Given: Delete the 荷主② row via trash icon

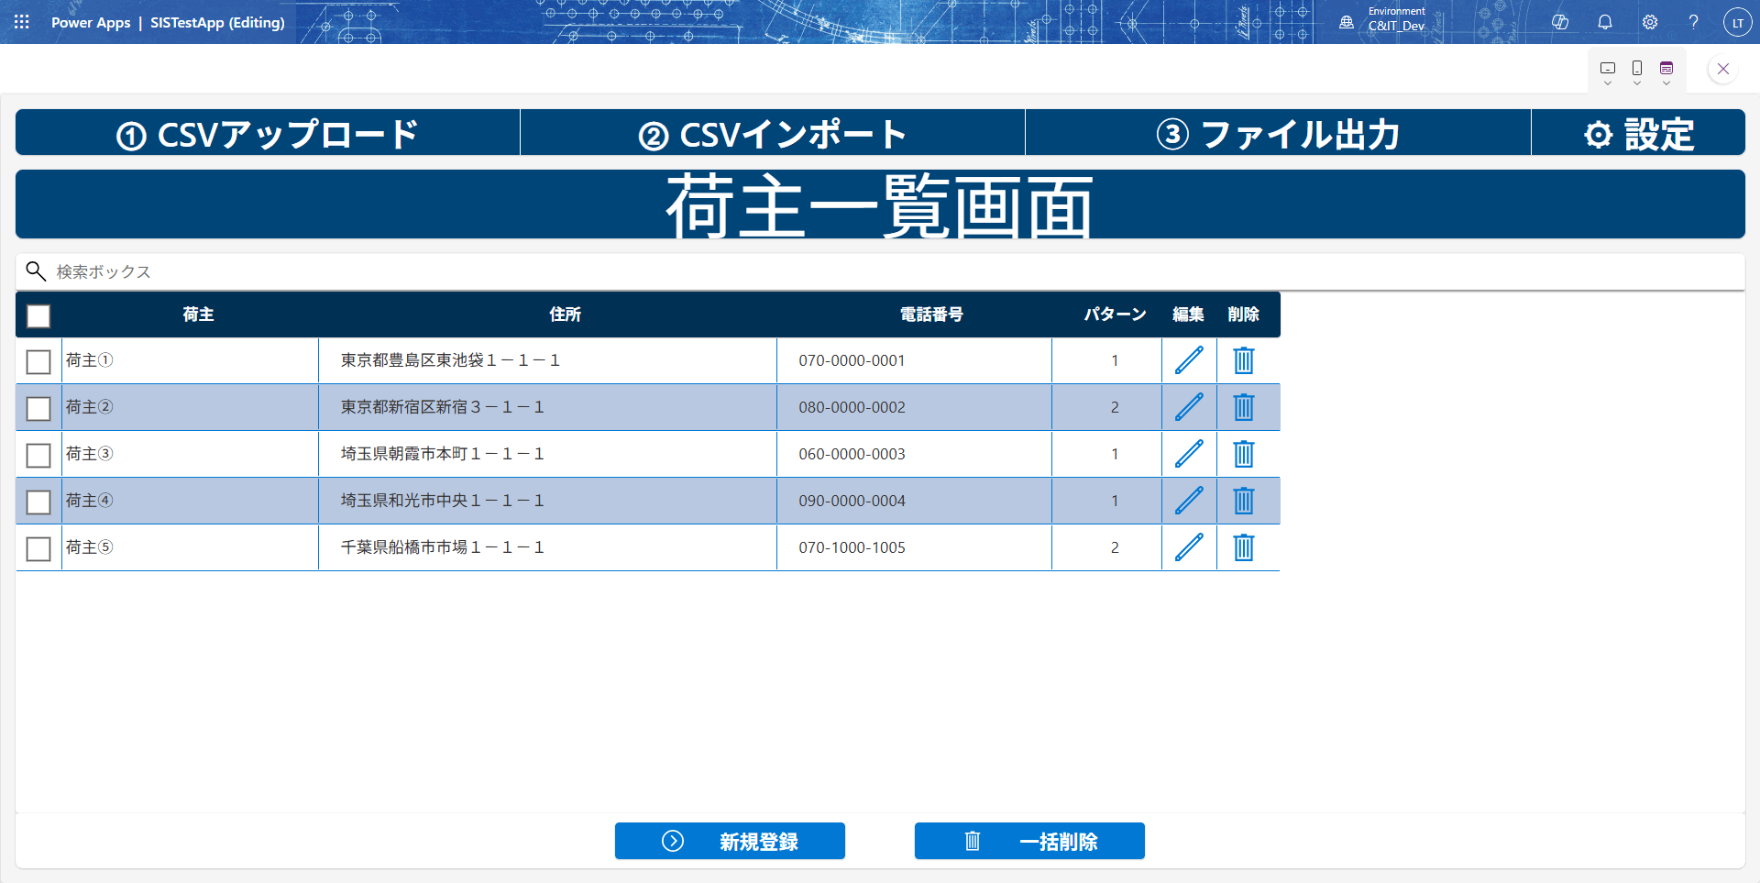Looking at the screenshot, I should 1243,407.
